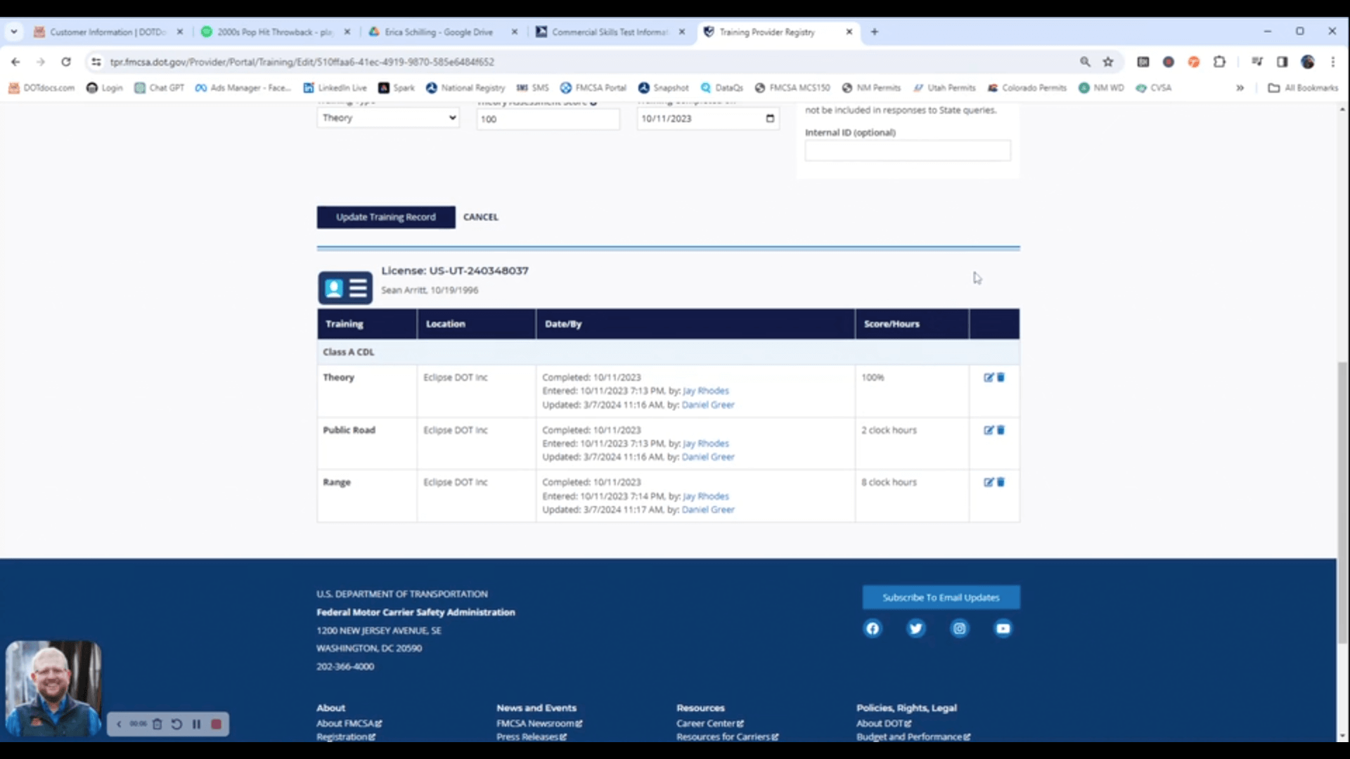Viewport: 1350px width, 759px height.
Task: Switch to 2000s Pop Hit Throwback tab
Action: (274, 32)
